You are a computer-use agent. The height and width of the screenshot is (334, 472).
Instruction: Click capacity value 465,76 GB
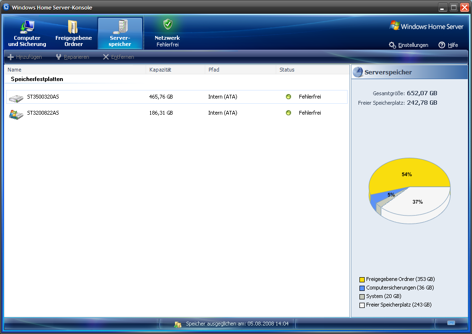(161, 97)
